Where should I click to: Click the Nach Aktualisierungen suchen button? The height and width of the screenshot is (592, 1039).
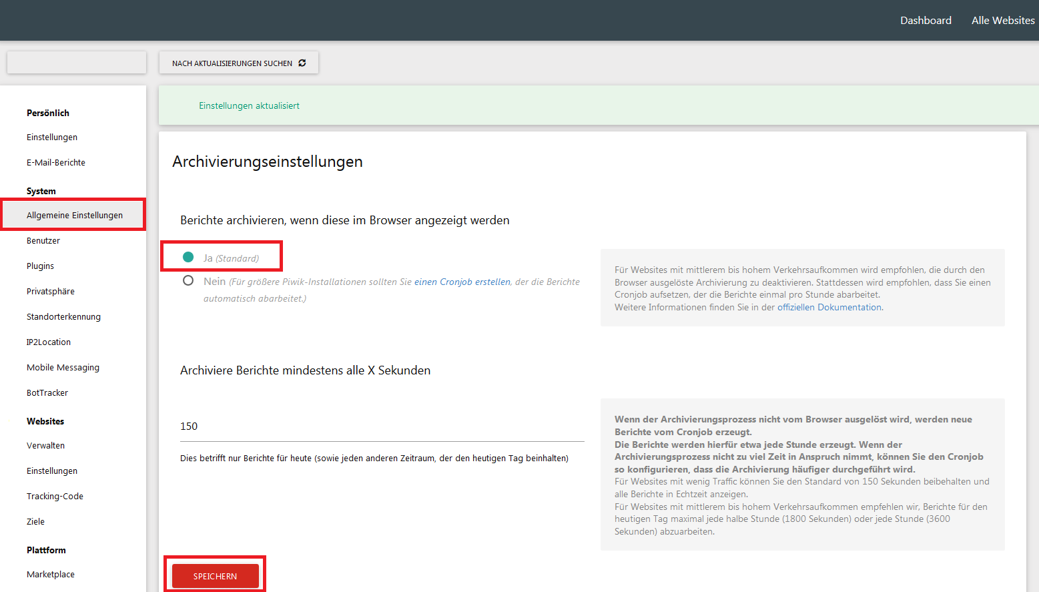click(239, 63)
